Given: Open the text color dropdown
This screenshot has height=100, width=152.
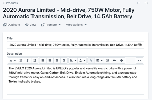Looking at the screenshot, I should click(82, 60).
